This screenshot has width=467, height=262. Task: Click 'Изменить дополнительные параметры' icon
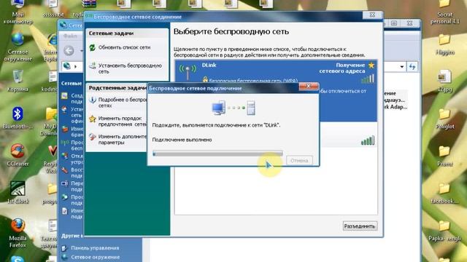tap(93, 137)
